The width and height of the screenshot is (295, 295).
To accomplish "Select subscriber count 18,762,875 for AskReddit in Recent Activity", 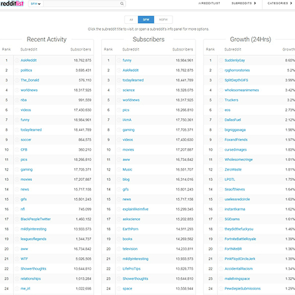I will 83,60.
